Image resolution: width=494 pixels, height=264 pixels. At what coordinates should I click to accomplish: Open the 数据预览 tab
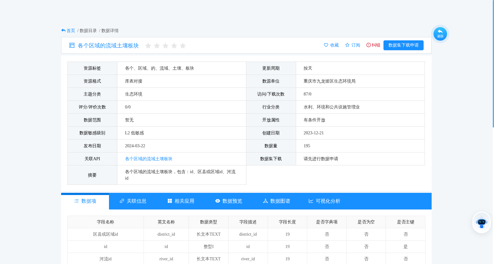229,201
